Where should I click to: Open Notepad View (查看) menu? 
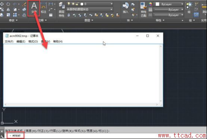(46, 42)
